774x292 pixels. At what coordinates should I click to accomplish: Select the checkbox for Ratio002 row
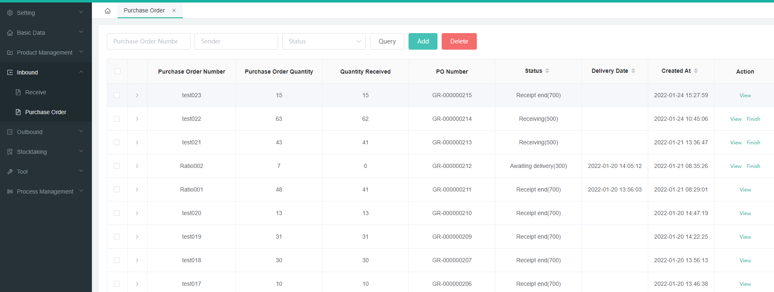(117, 166)
